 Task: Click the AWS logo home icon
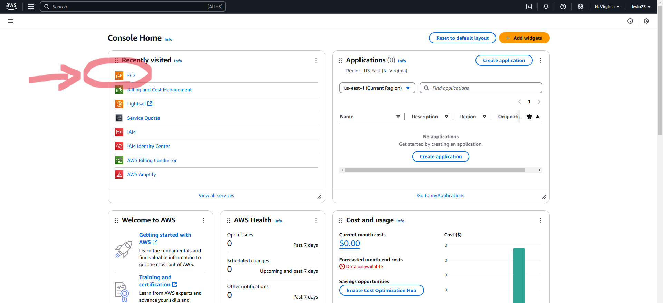[11, 7]
